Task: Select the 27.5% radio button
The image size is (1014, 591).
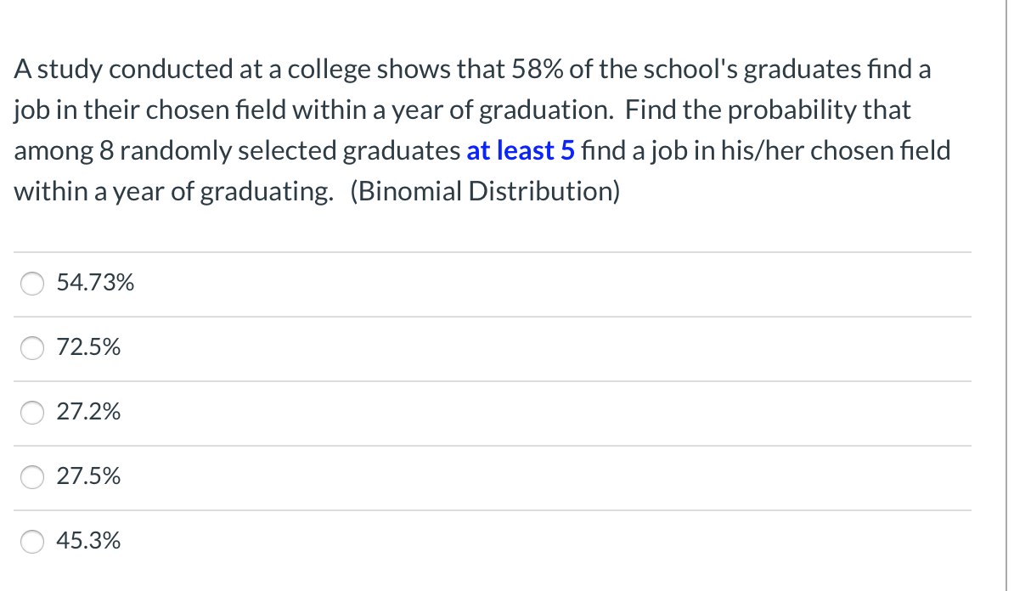Action: pos(31,477)
